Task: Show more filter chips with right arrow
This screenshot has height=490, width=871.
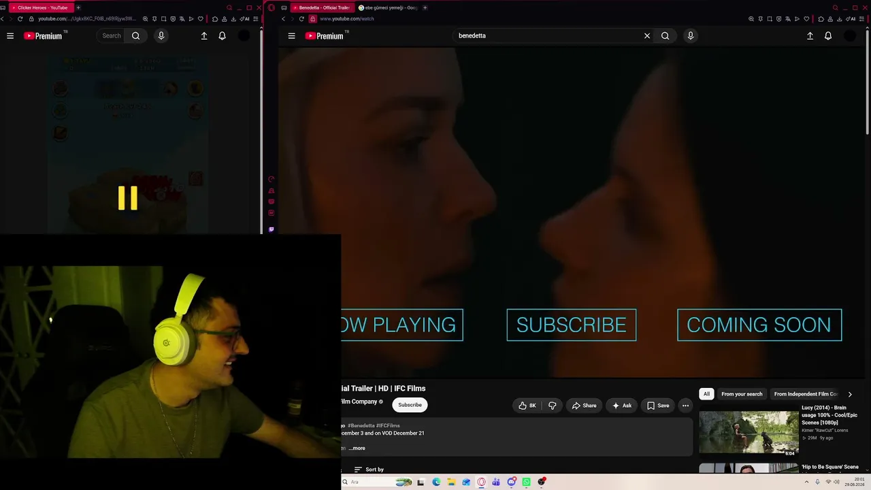Action: pos(850,394)
